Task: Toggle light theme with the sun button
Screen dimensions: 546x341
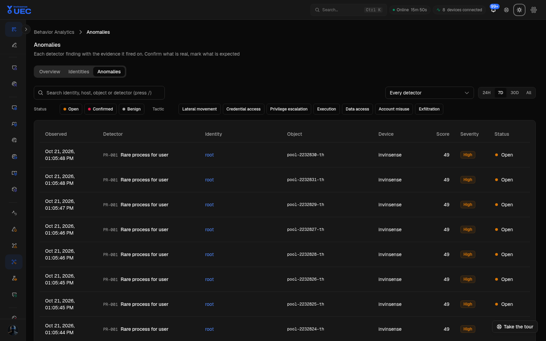Action: coord(519,10)
